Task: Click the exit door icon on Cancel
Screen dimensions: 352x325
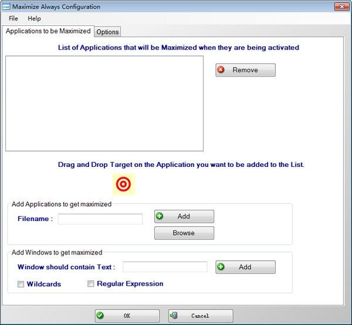Action: pyautogui.click(x=174, y=316)
